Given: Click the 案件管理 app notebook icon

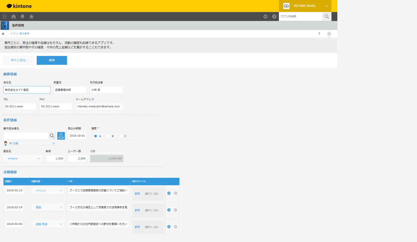Looking at the screenshot, I should click(5, 25).
